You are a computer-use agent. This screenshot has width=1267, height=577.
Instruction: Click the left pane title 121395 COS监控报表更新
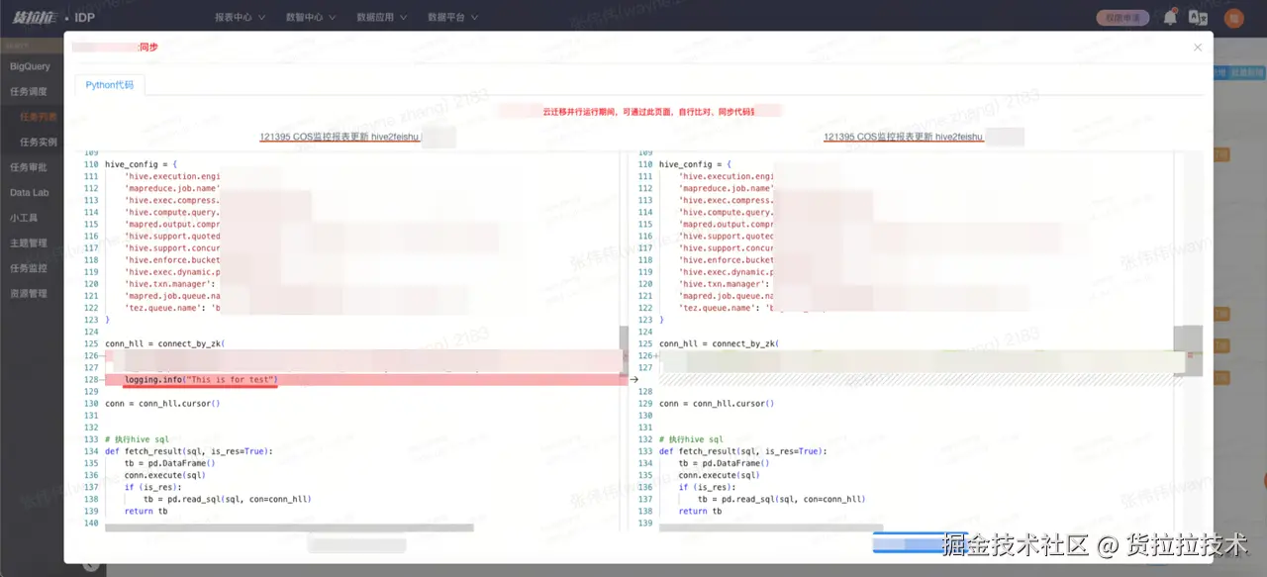pyautogui.click(x=341, y=137)
